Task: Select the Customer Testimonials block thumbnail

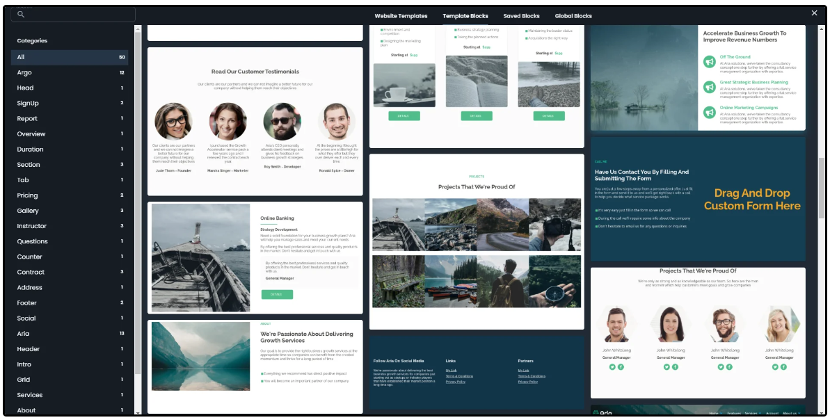Action: coord(255,122)
